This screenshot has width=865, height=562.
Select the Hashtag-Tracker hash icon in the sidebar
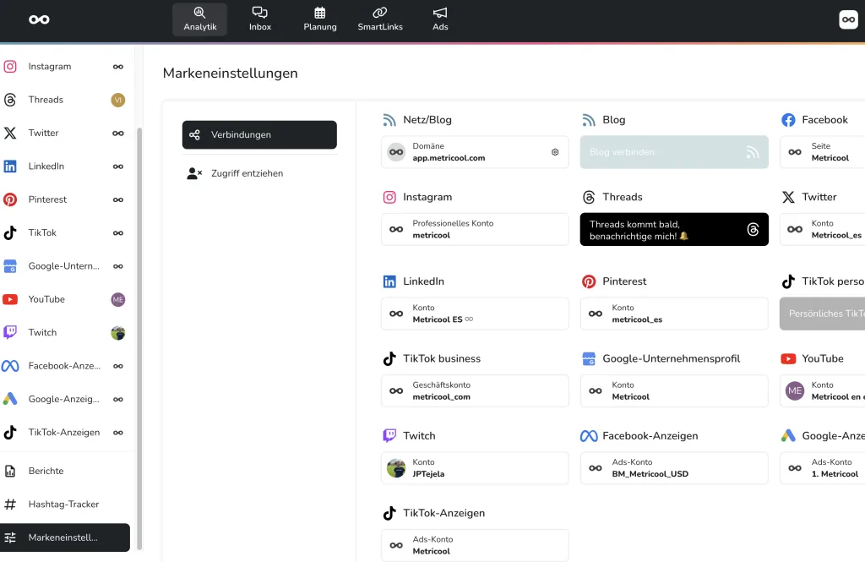point(10,505)
